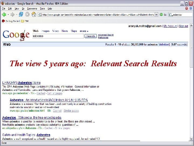Click the gray Forward arrow button
This screenshot has width=194, height=146.
pyautogui.click(x=12, y=15)
